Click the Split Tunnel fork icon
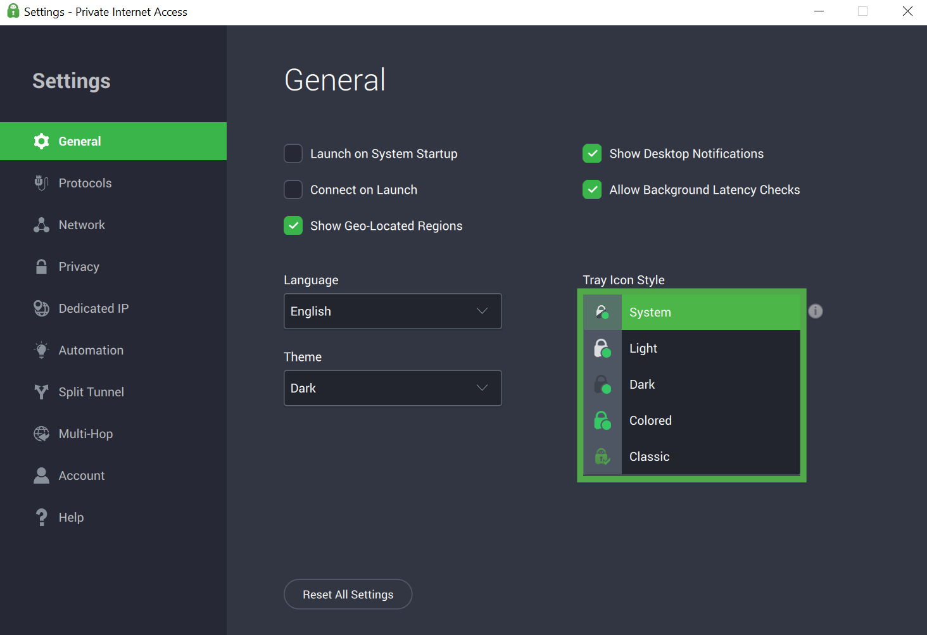Image resolution: width=927 pixels, height=635 pixels. pyautogui.click(x=41, y=392)
